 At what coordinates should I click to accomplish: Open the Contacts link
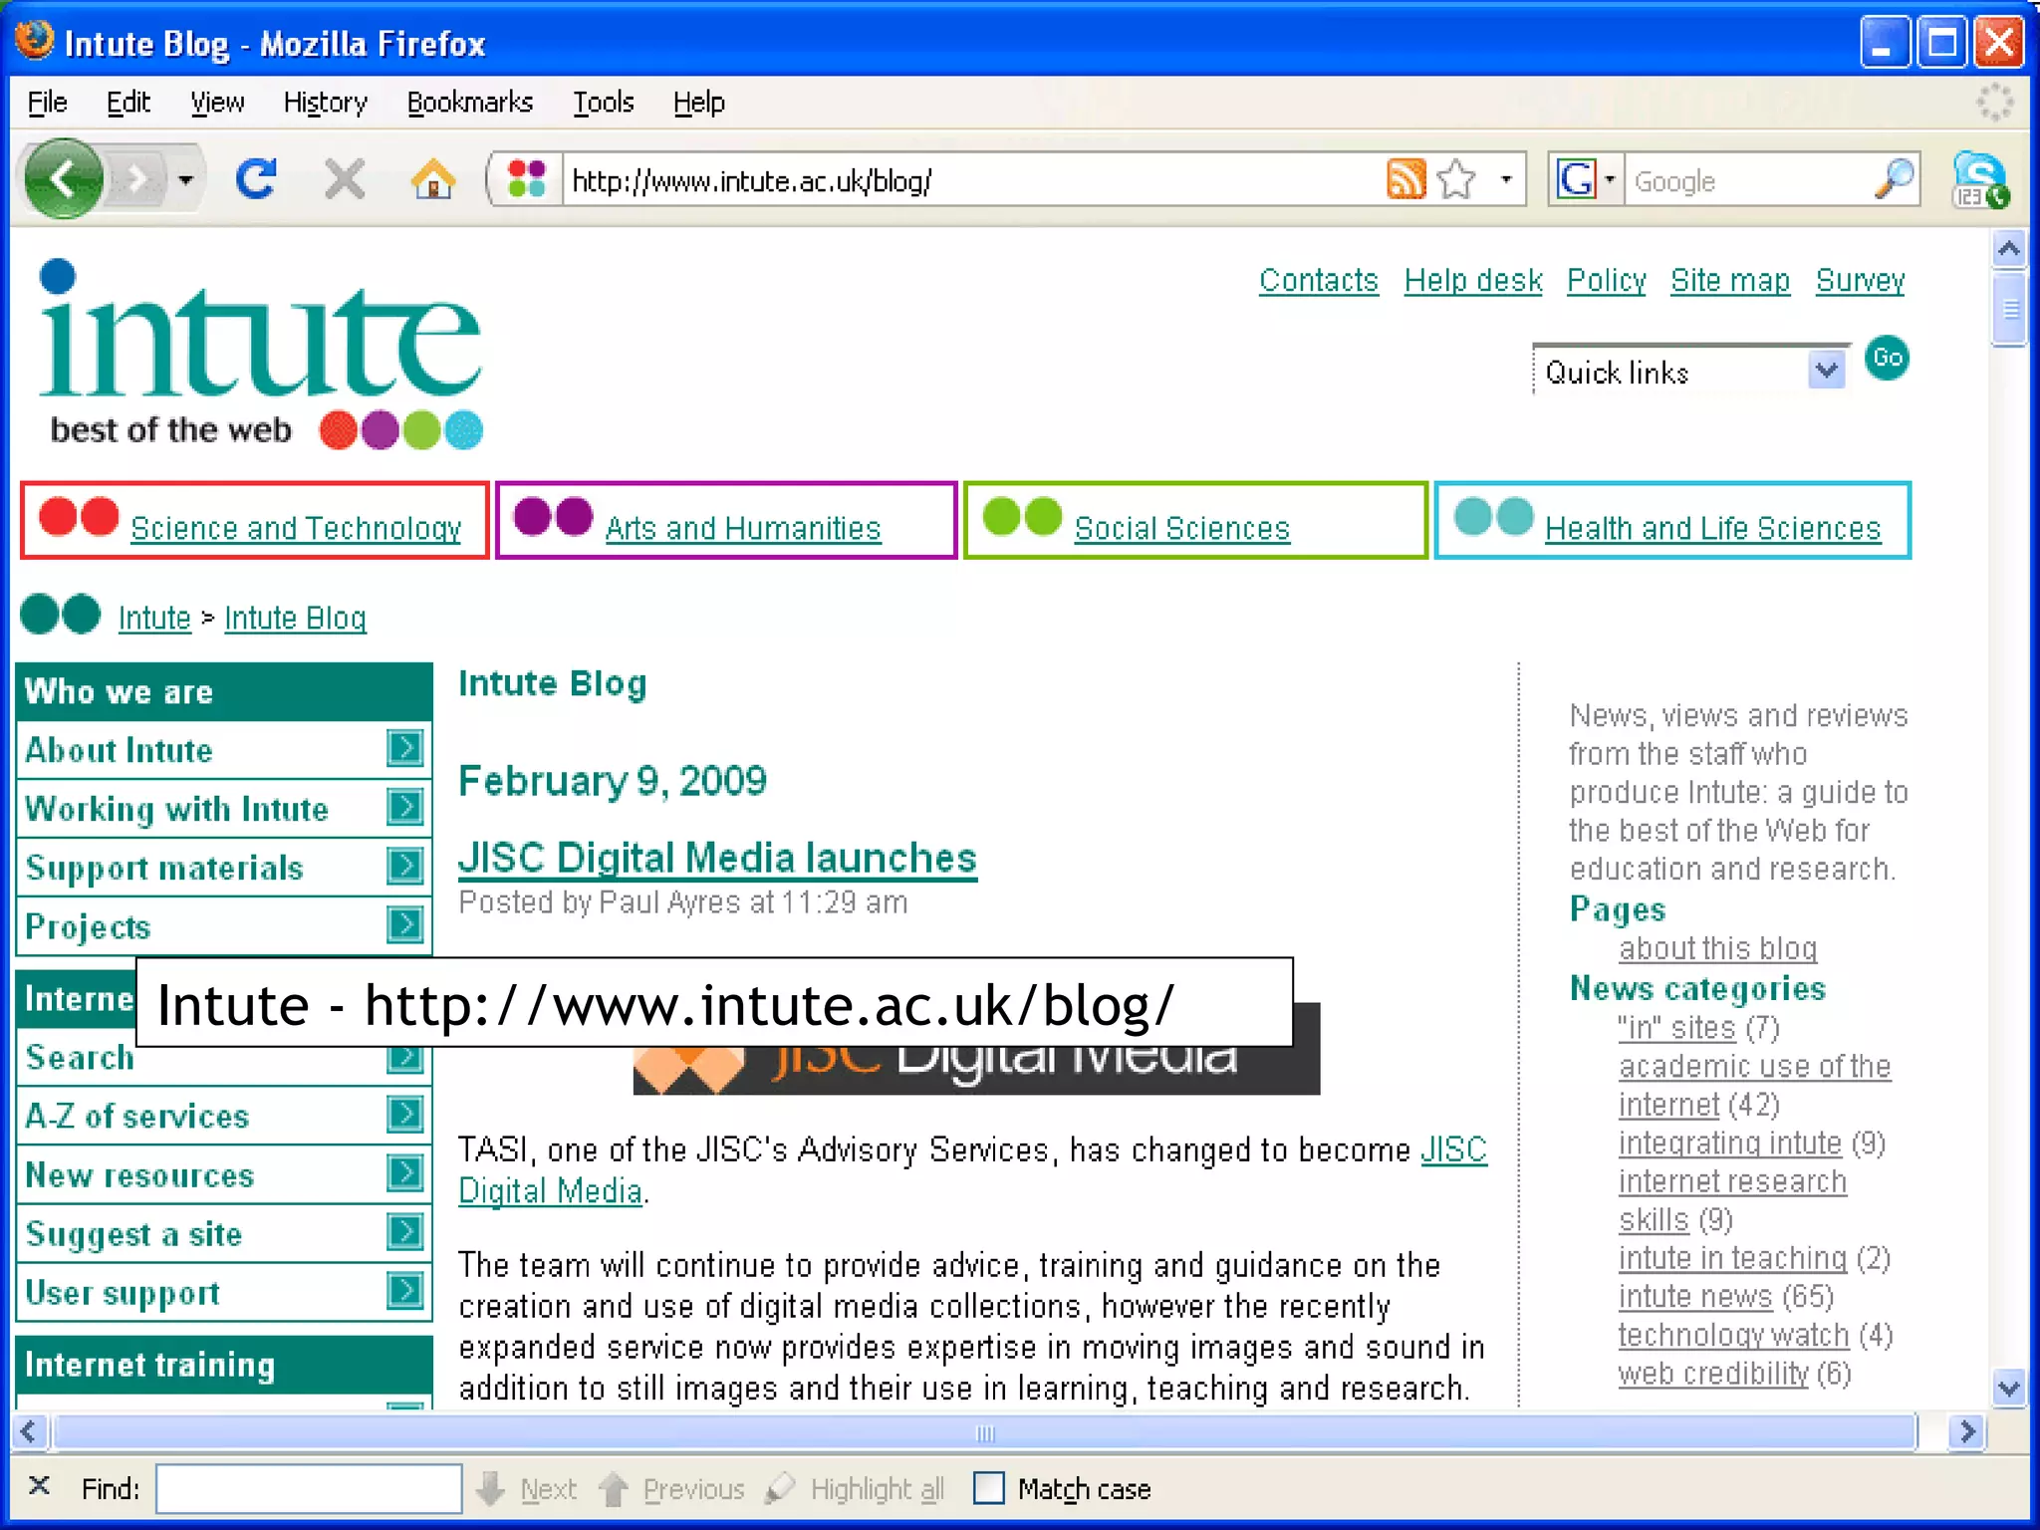tap(1318, 281)
